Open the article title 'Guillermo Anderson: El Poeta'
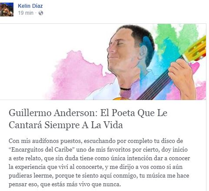Screen dimensions: 209x191 coord(88,113)
